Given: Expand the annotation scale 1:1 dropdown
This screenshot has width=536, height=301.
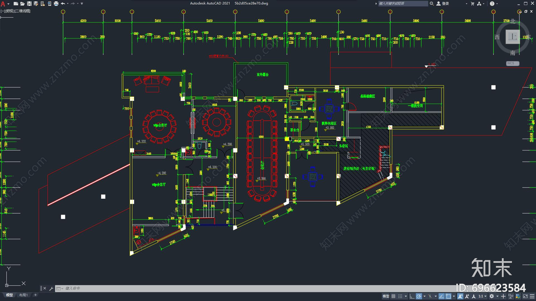Looking at the screenshot, I should pyautogui.click(x=482, y=296).
